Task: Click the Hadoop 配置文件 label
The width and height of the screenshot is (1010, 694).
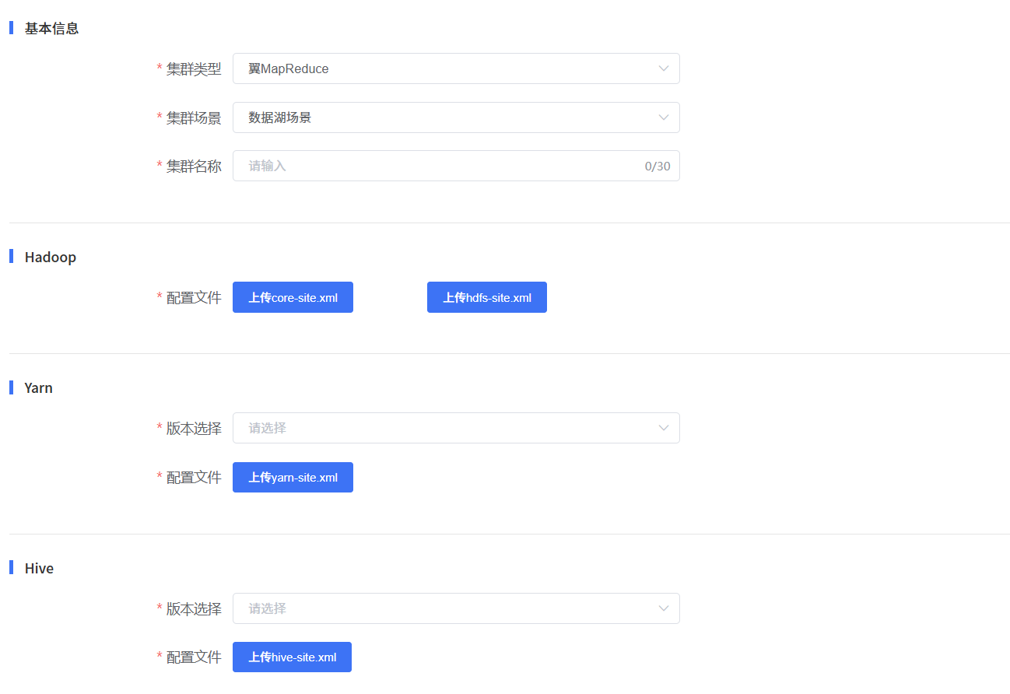Action: (x=194, y=297)
